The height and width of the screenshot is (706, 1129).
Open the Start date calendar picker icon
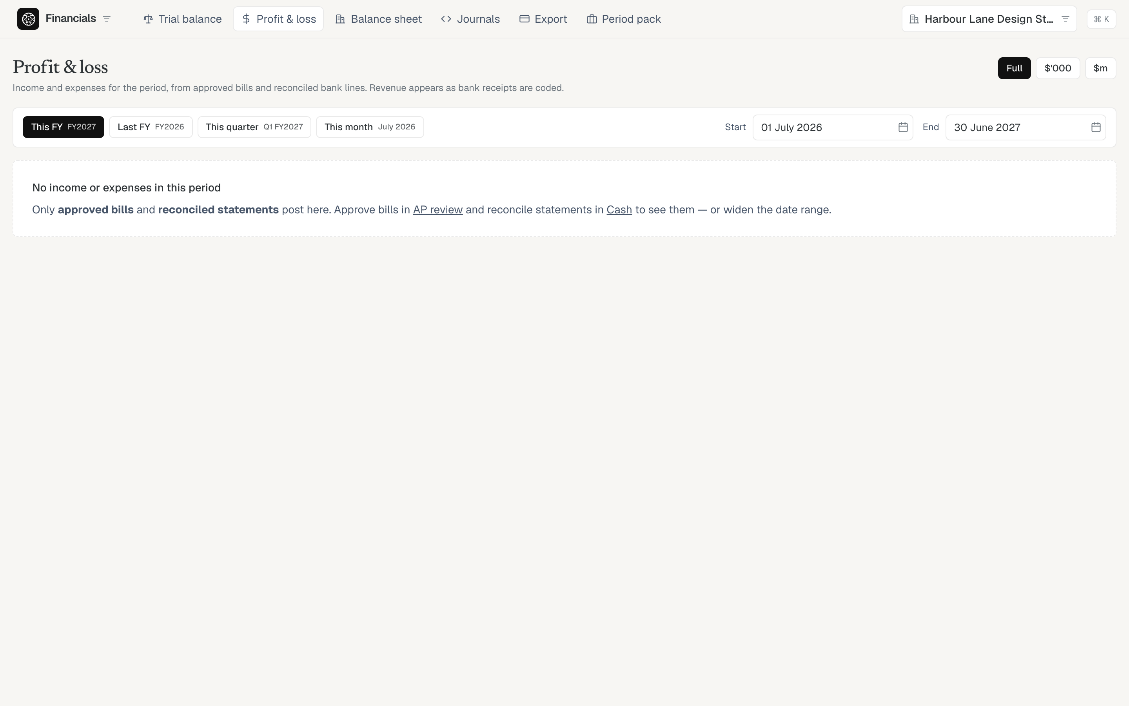[903, 127]
